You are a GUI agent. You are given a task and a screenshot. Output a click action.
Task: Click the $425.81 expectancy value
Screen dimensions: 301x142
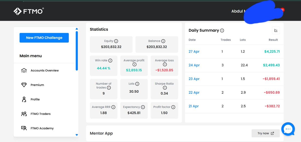[134, 113]
